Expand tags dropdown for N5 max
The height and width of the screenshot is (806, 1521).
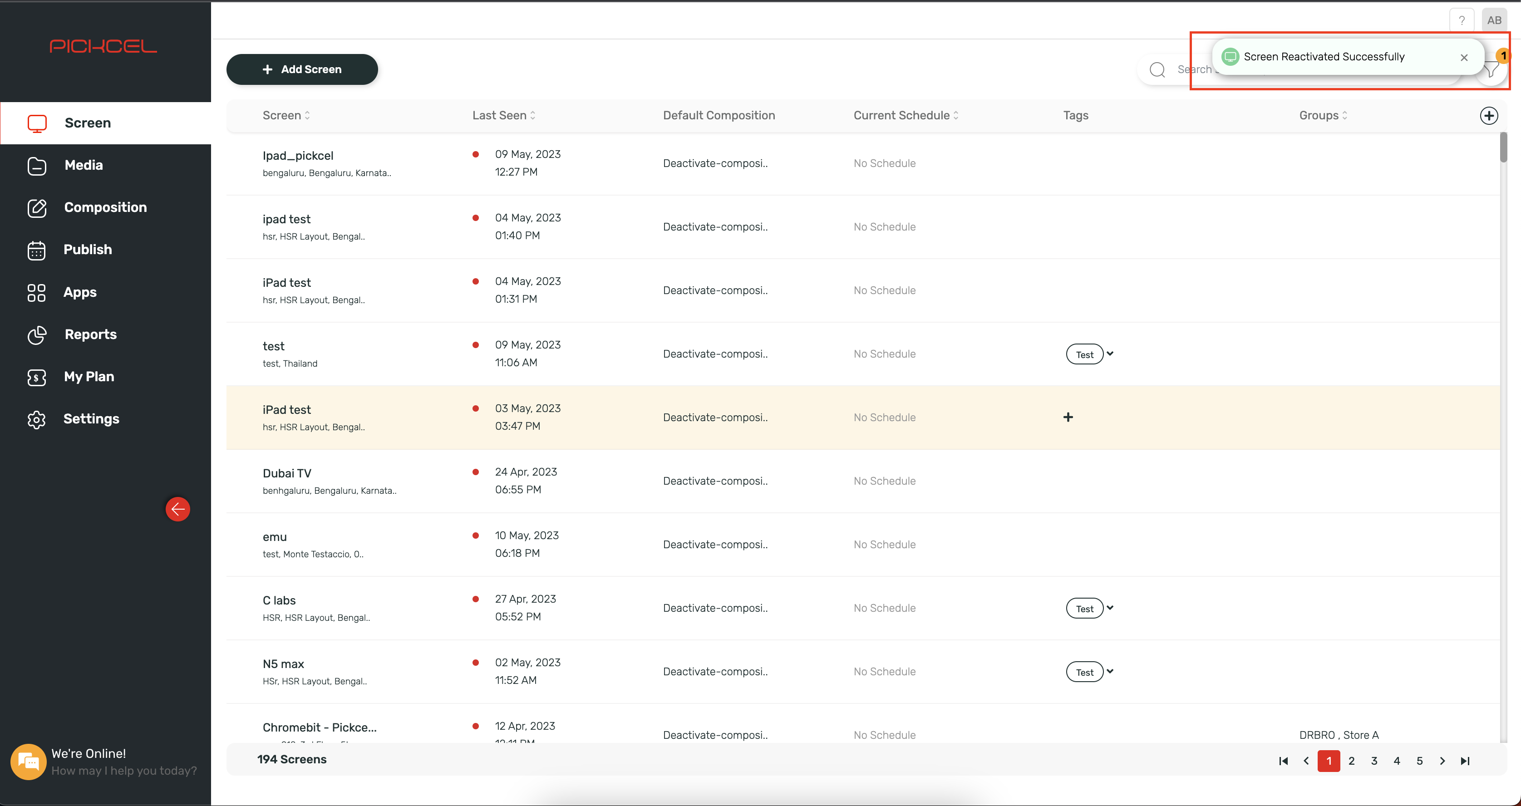(x=1110, y=671)
